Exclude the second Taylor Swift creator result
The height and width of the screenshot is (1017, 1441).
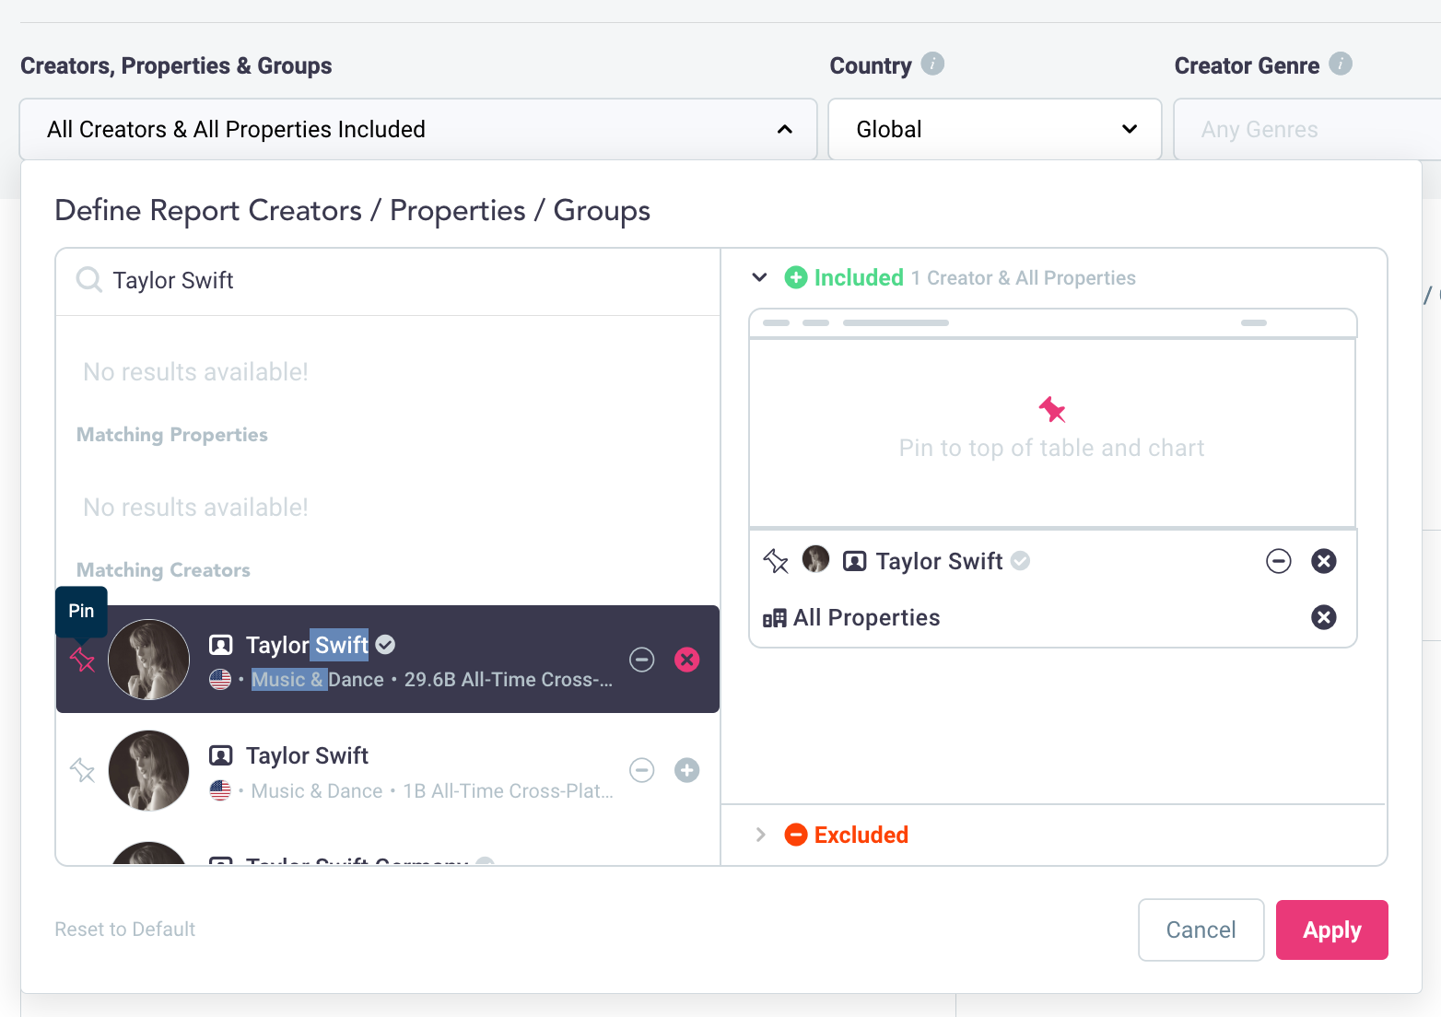click(642, 770)
